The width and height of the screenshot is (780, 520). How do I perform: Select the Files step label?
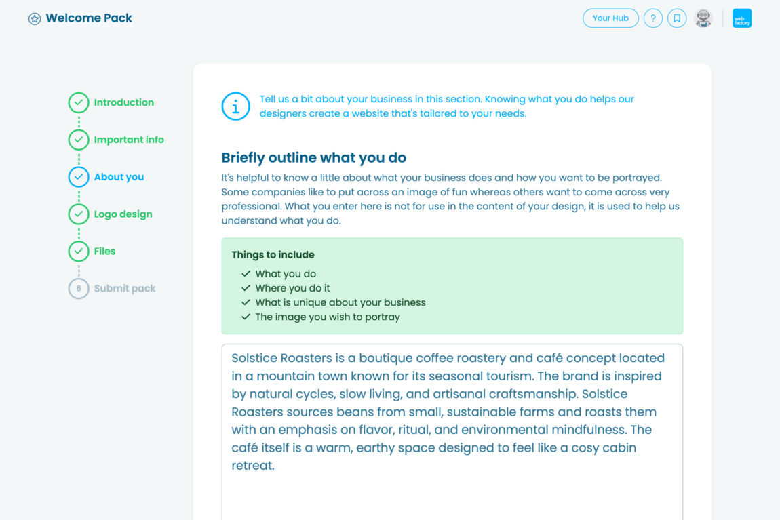coord(104,251)
